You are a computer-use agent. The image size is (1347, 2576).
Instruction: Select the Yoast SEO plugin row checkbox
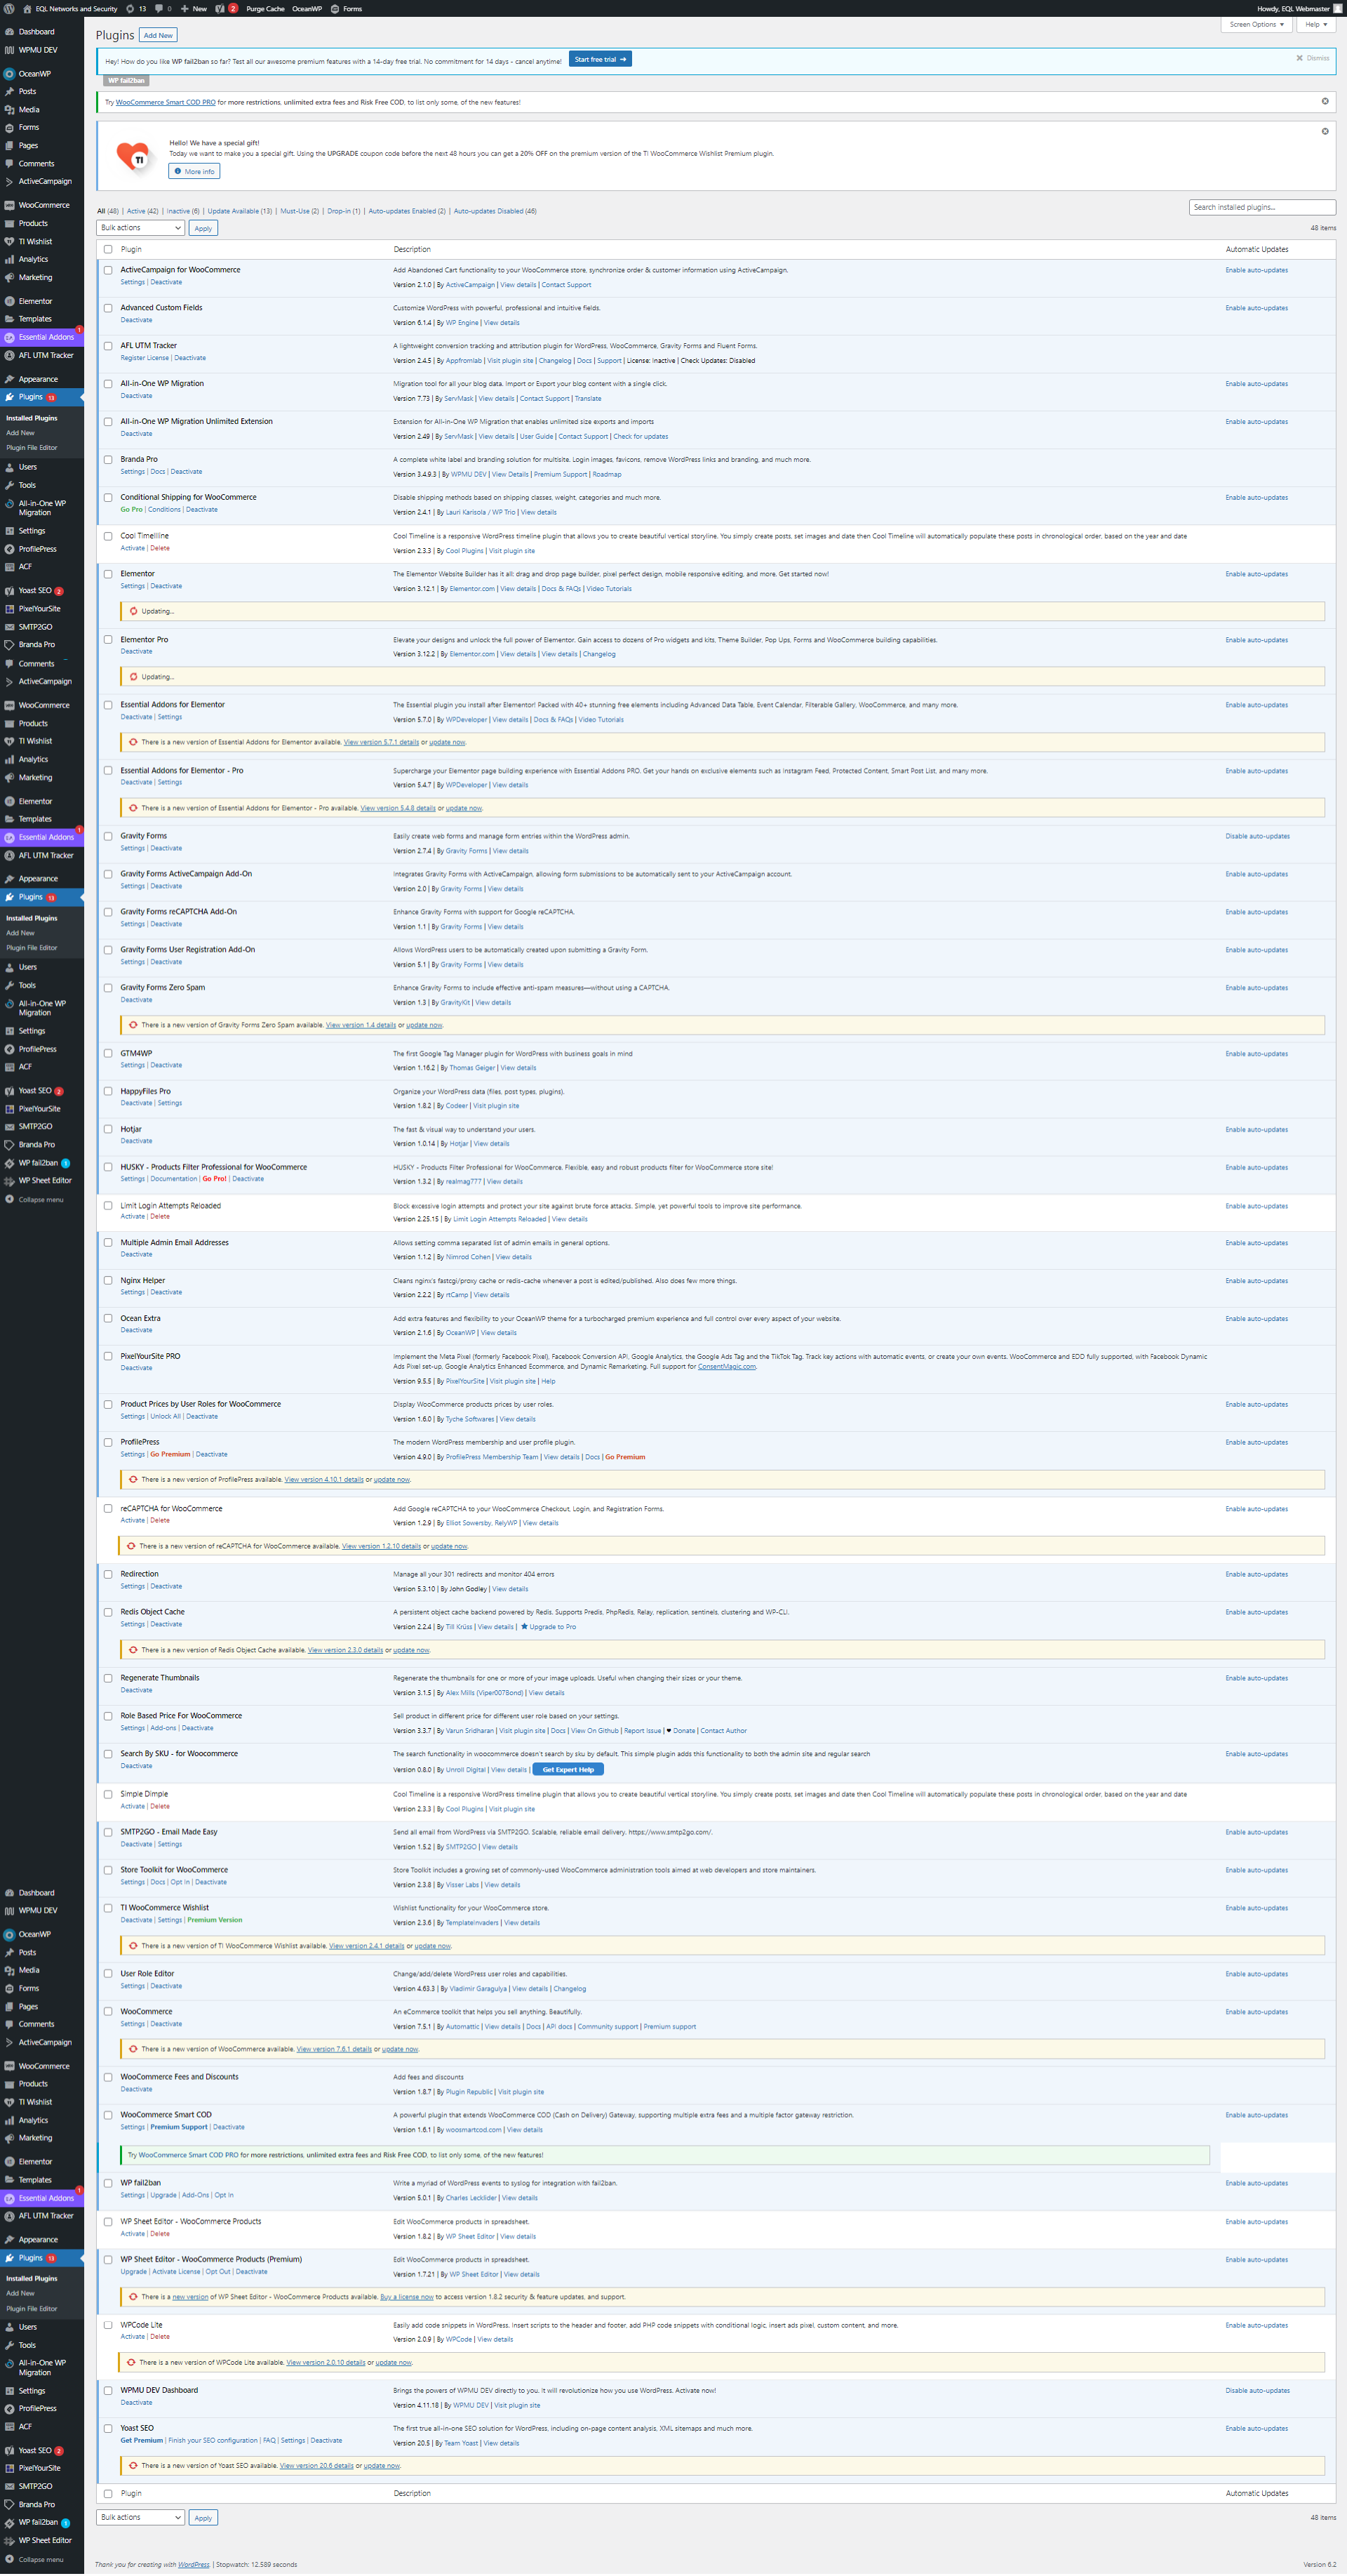pos(108,2428)
